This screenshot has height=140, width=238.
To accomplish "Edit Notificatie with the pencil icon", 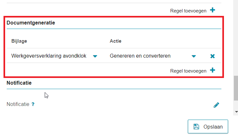I will [x=216, y=105].
